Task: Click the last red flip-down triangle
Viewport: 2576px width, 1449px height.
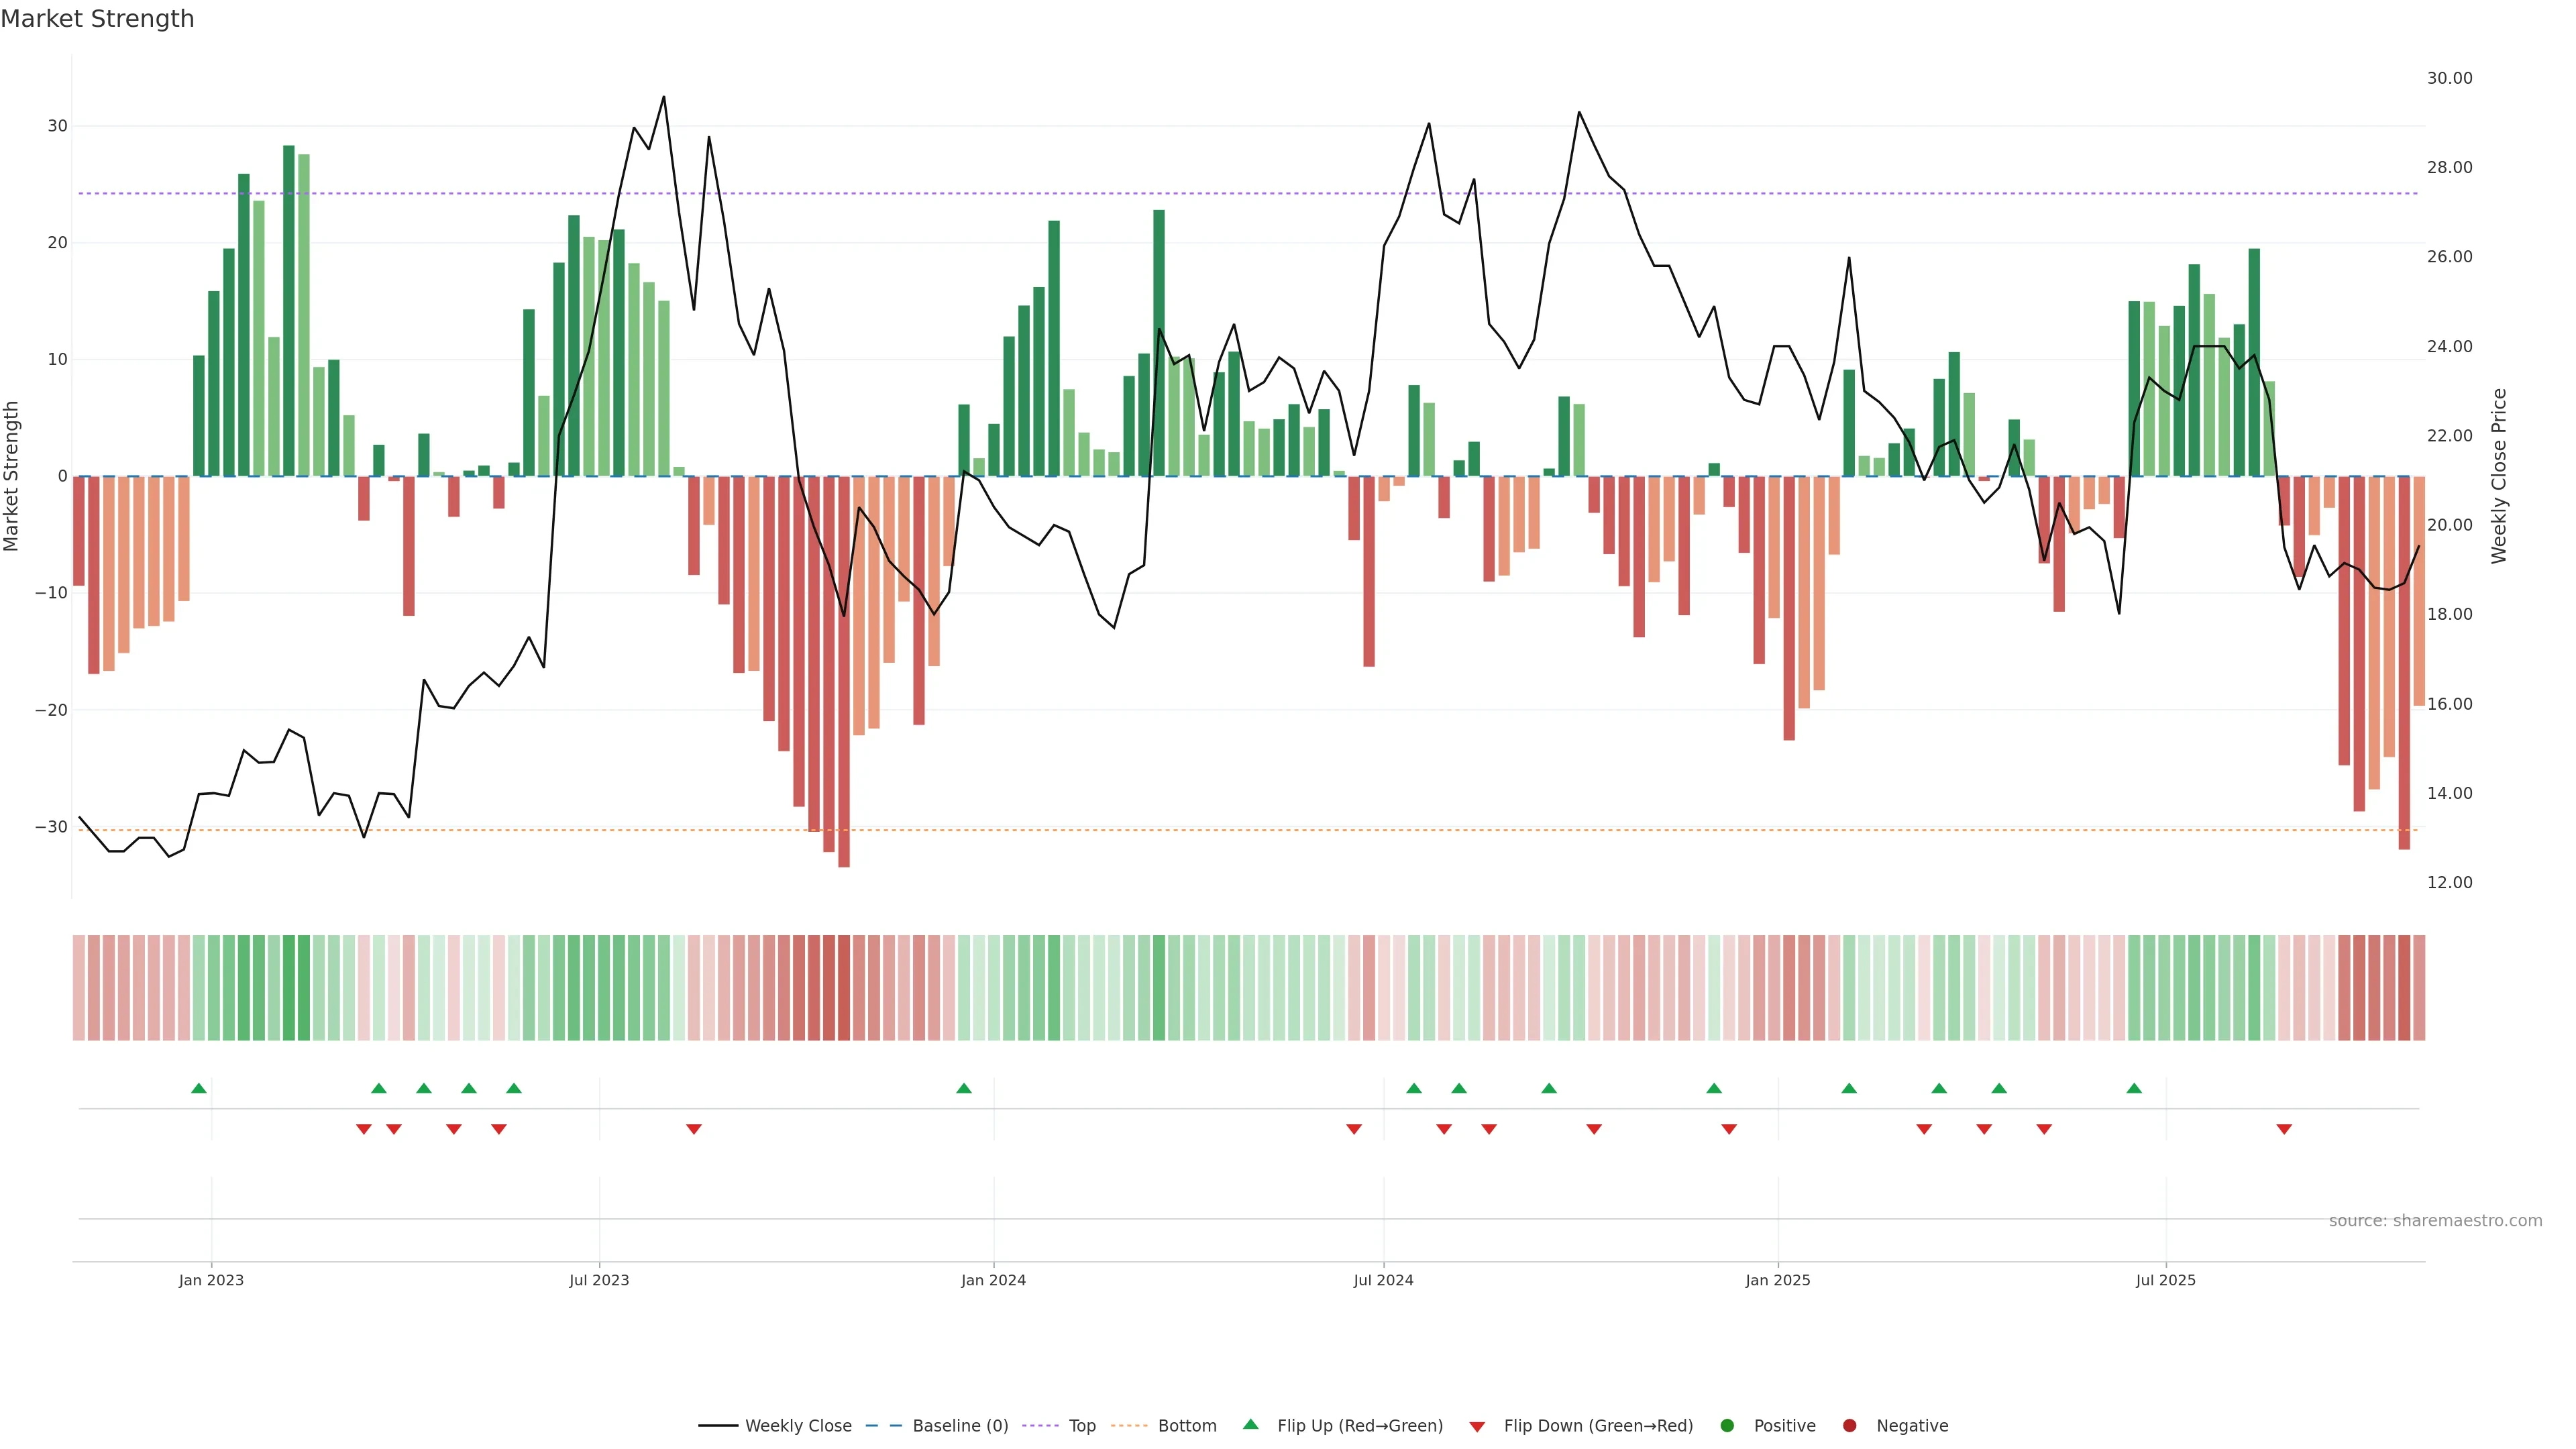Action: click(x=2284, y=1129)
